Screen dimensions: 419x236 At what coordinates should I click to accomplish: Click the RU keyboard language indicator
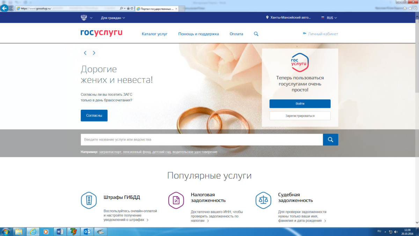click(379, 231)
